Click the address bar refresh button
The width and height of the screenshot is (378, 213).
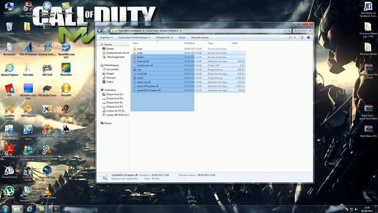289,31
